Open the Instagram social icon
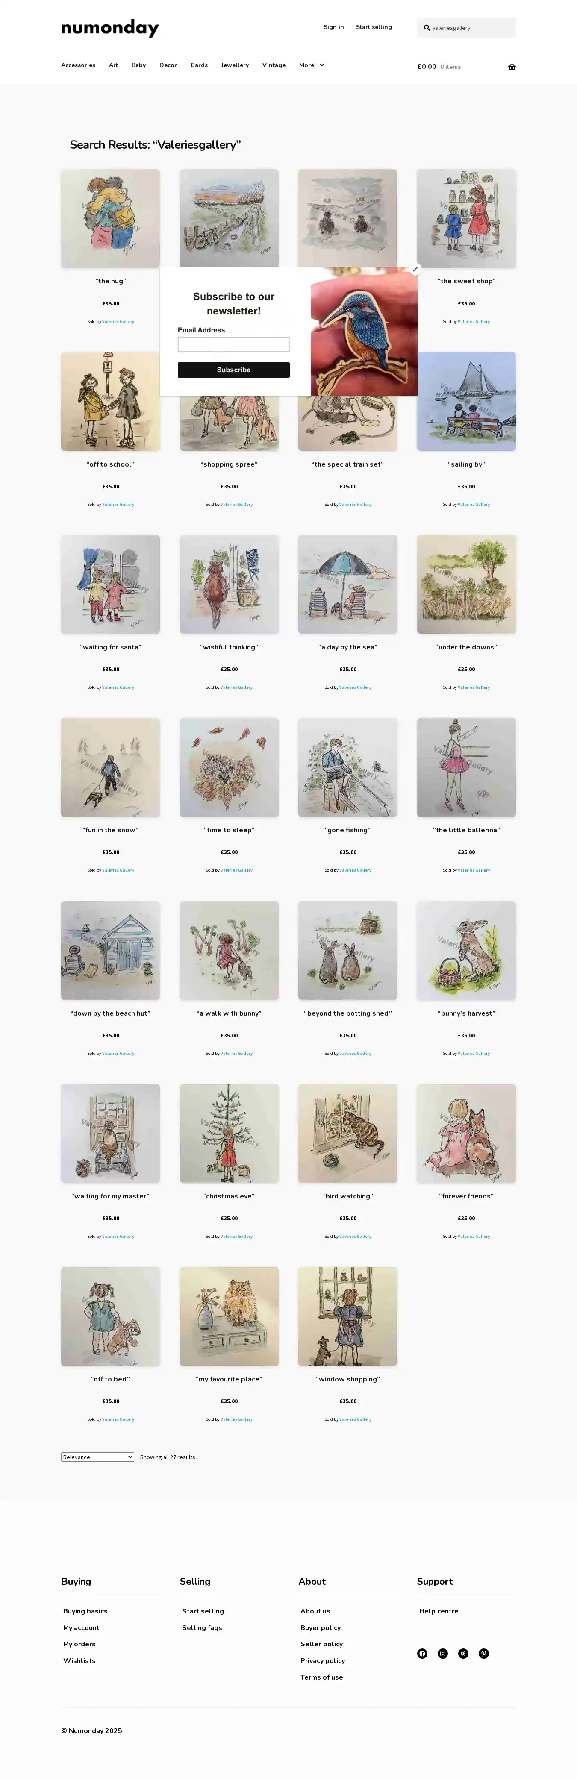The height and width of the screenshot is (1780, 577). [x=443, y=1653]
